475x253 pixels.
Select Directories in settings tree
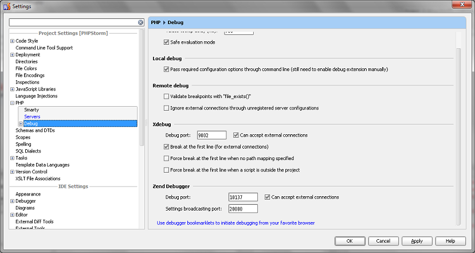point(27,61)
